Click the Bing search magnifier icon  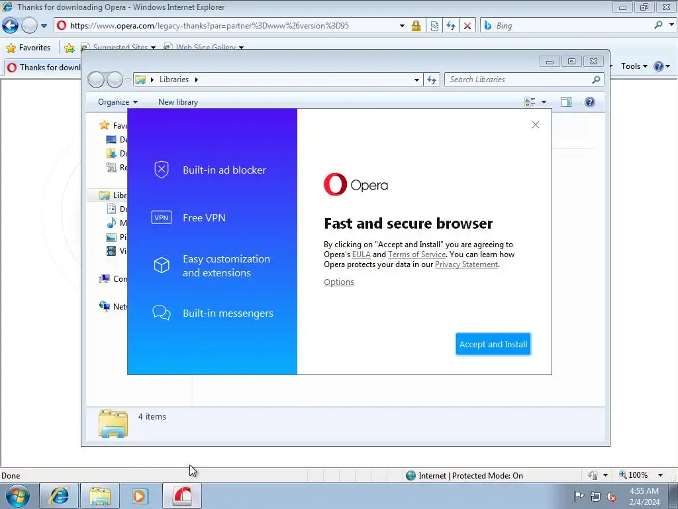[658, 25]
